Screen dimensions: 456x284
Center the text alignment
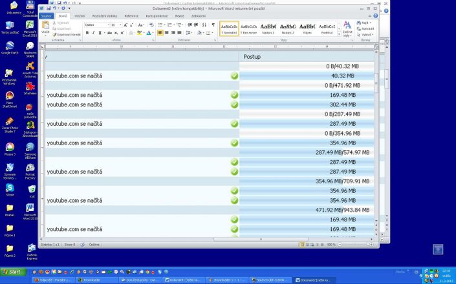click(167, 33)
